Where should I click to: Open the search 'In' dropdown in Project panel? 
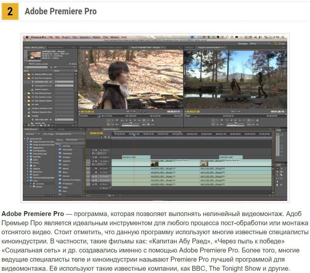tap(64, 67)
